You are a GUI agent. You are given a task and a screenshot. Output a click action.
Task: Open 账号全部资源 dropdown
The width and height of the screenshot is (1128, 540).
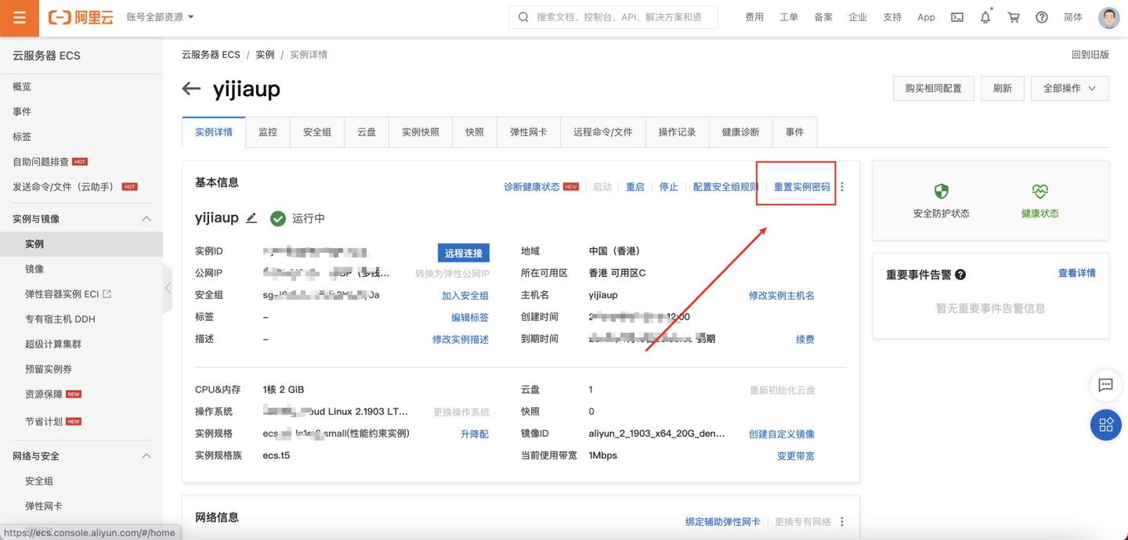(160, 17)
